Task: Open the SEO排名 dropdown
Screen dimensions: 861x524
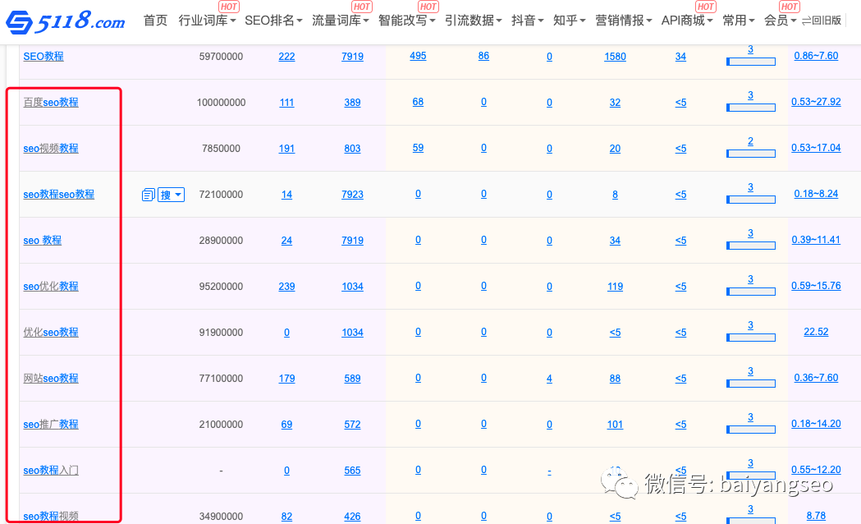Action: point(272,21)
